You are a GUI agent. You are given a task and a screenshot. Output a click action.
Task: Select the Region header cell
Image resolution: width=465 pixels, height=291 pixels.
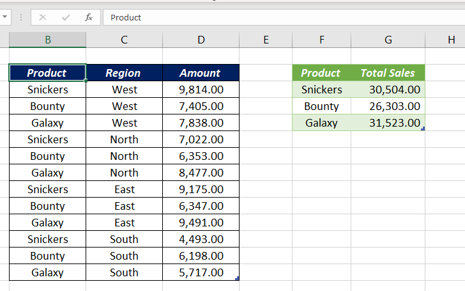(125, 73)
